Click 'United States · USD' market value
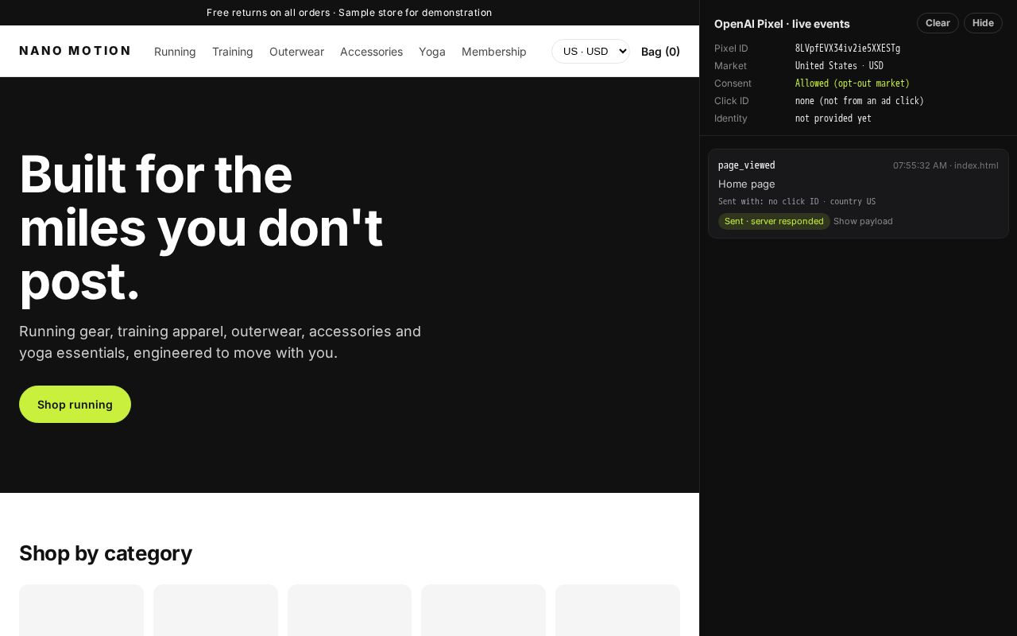 (839, 66)
